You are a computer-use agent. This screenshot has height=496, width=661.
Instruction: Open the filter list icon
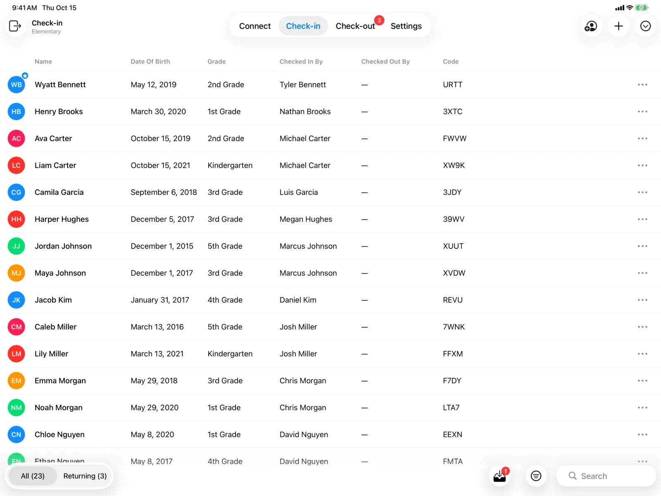pos(536,476)
